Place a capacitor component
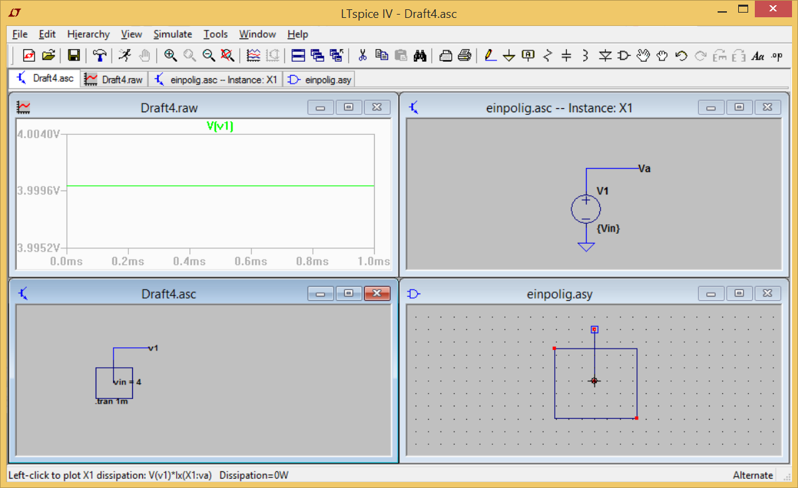This screenshot has height=488, width=798. (566, 56)
